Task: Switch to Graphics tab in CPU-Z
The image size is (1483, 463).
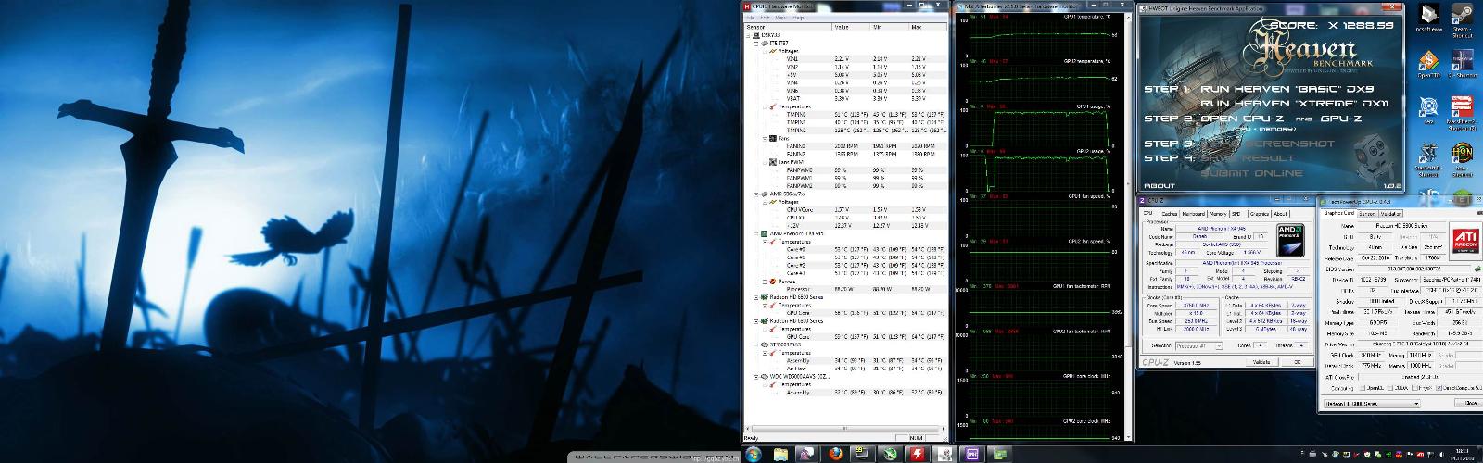Action: pos(1259,214)
